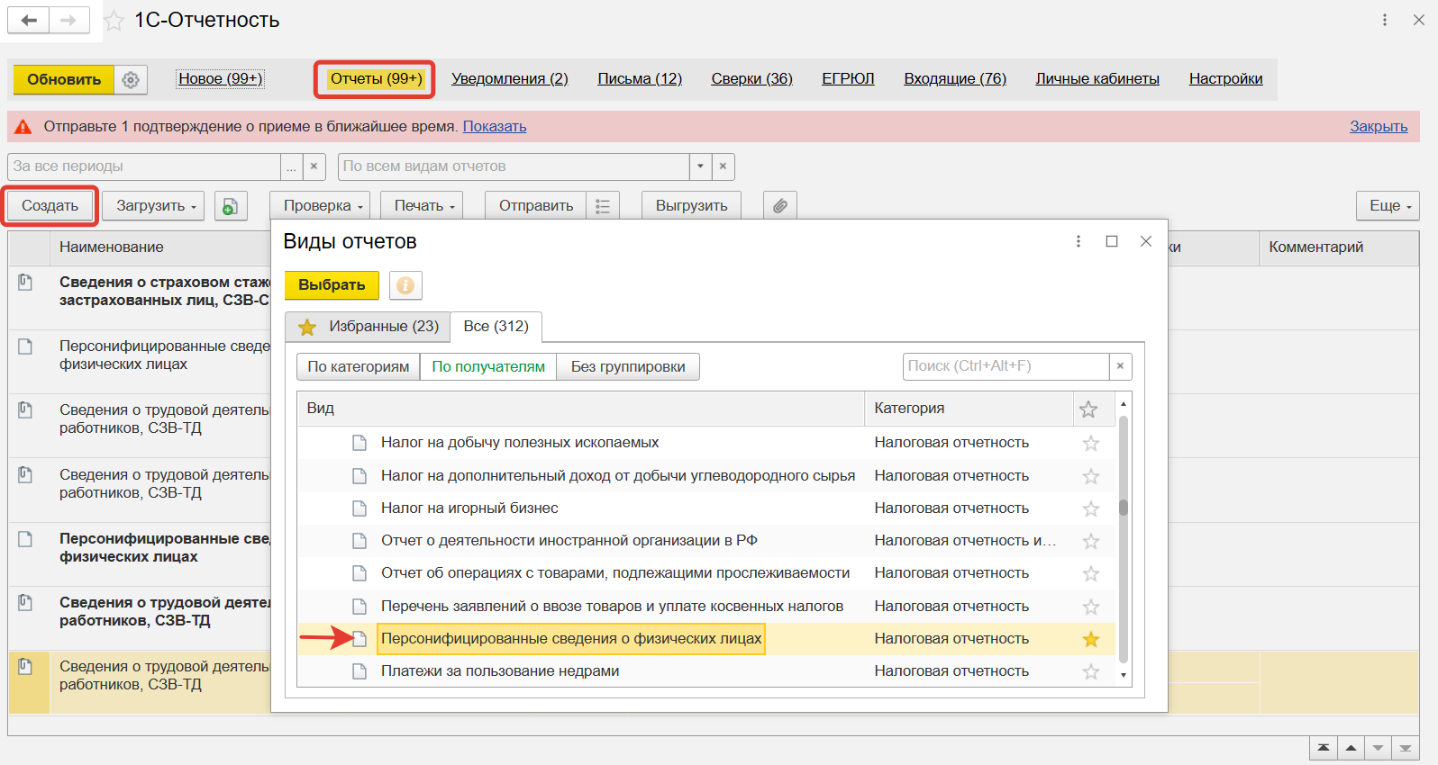The image size is (1438, 765).
Task: Favorite Платежи за пользование недрами
Action: pyautogui.click(x=1091, y=671)
